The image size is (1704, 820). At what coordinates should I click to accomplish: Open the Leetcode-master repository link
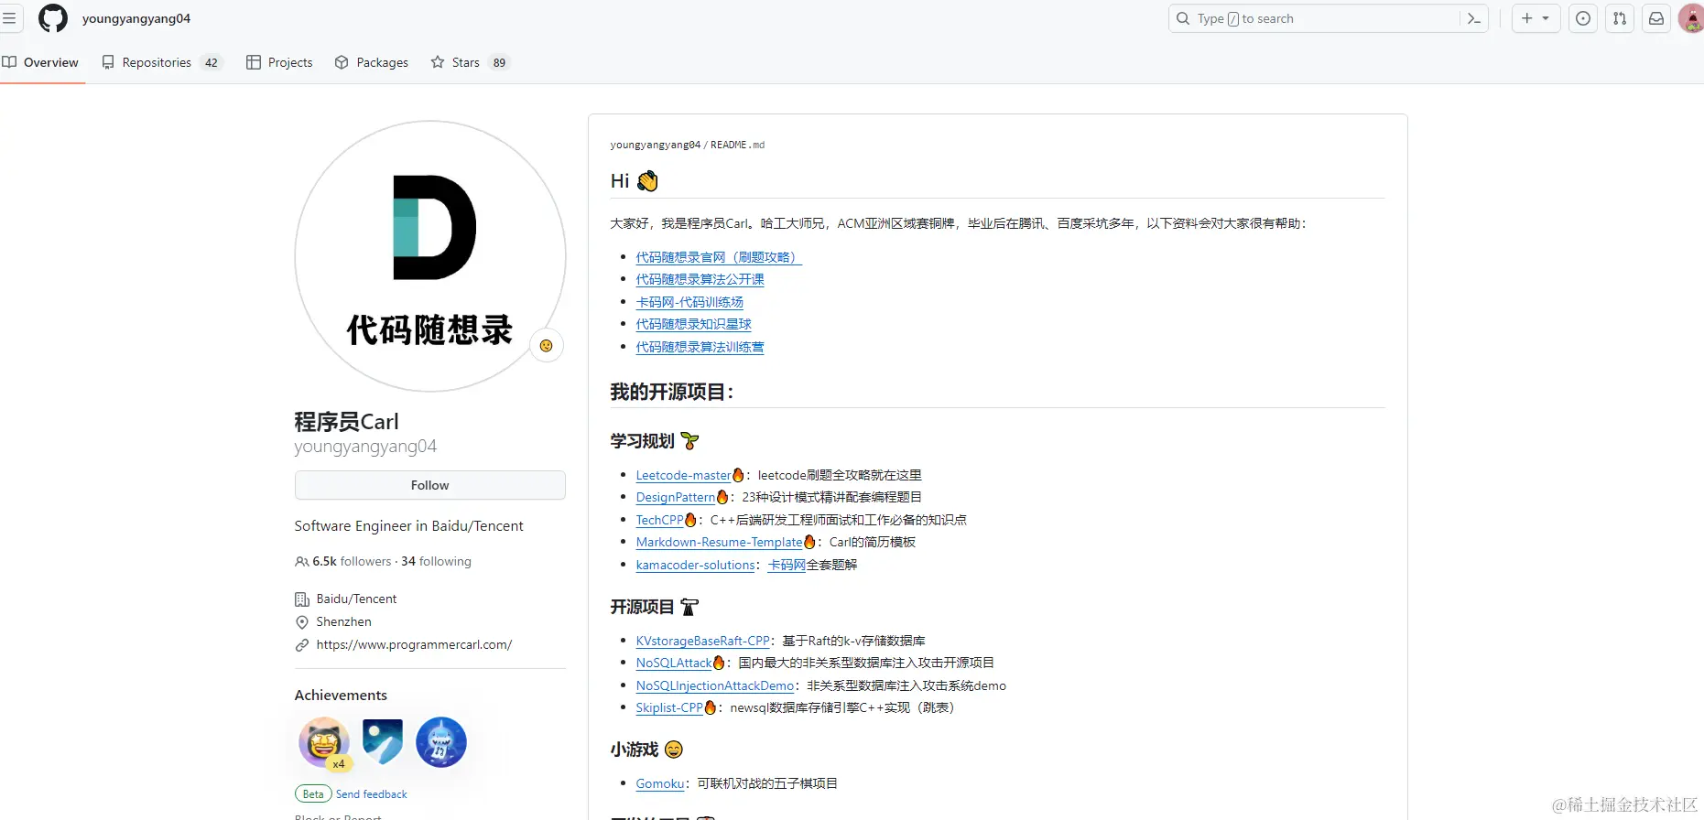click(x=683, y=475)
